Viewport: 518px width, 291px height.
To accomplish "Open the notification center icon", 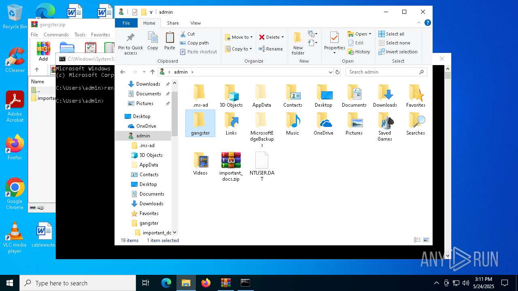I will click(x=505, y=283).
